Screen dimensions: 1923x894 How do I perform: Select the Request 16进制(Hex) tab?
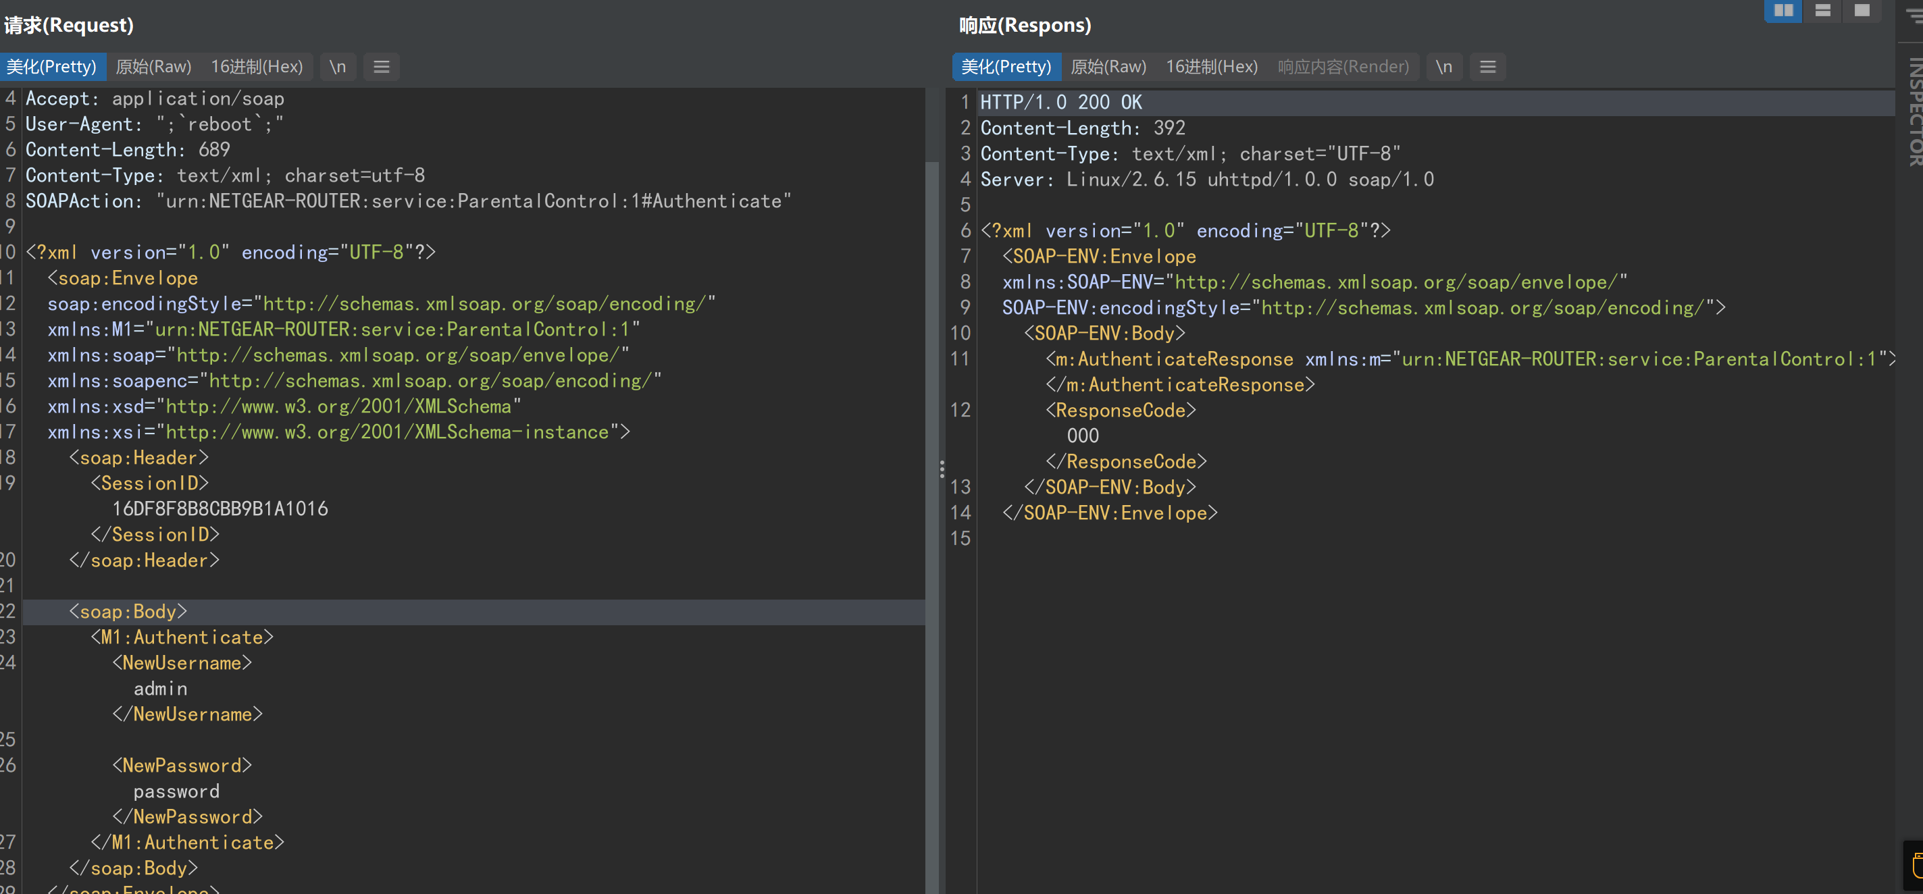click(x=257, y=66)
